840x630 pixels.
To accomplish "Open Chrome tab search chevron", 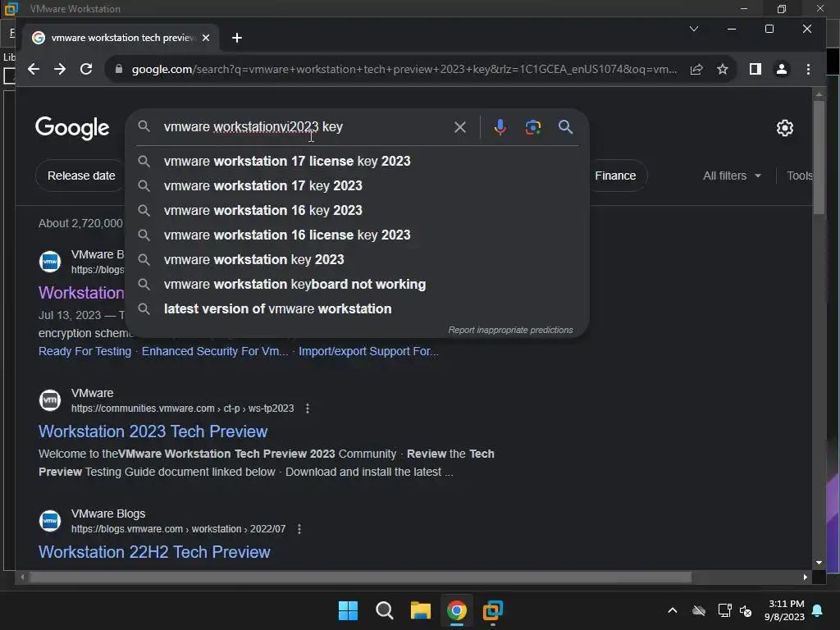I will point(694,29).
